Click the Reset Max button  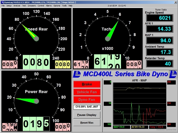click(87, 122)
